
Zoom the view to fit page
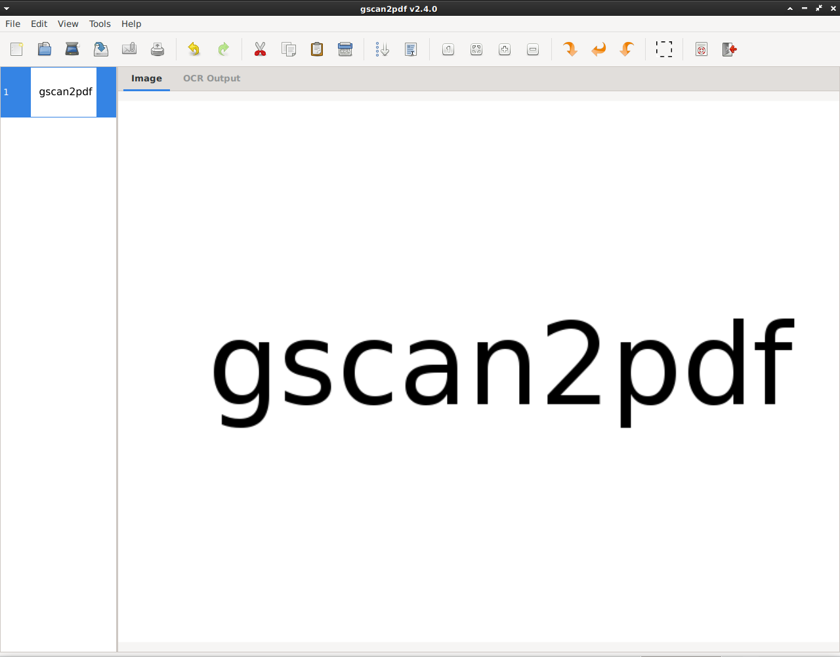[x=476, y=49]
